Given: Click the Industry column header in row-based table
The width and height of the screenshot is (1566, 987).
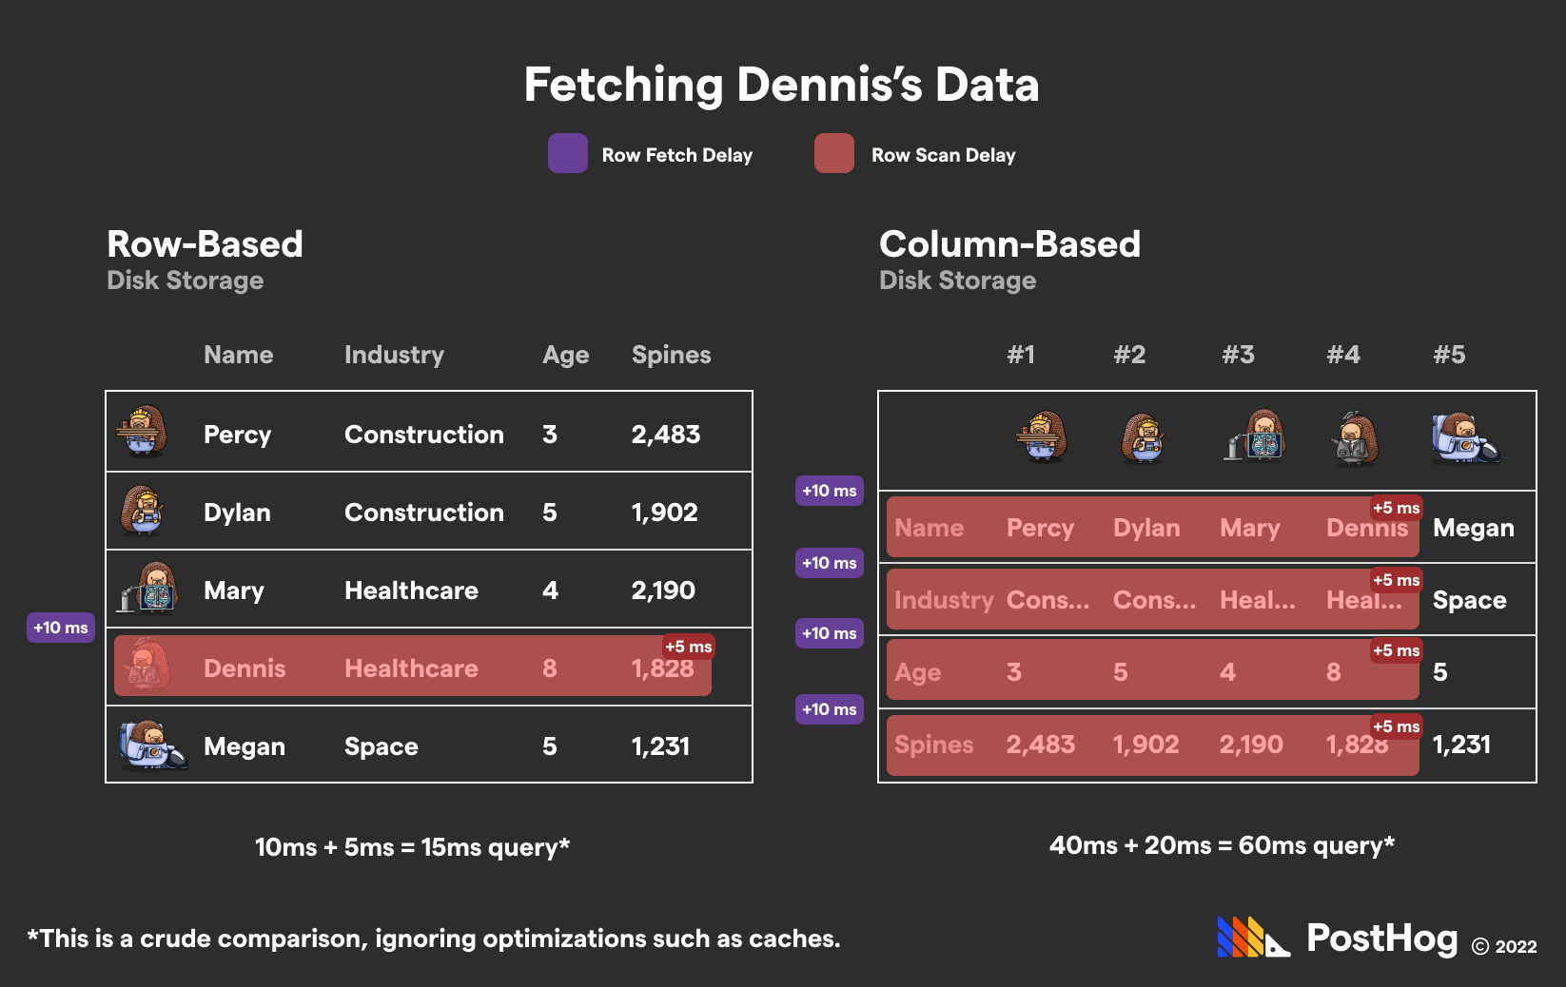Looking at the screenshot, I should 394,355.
